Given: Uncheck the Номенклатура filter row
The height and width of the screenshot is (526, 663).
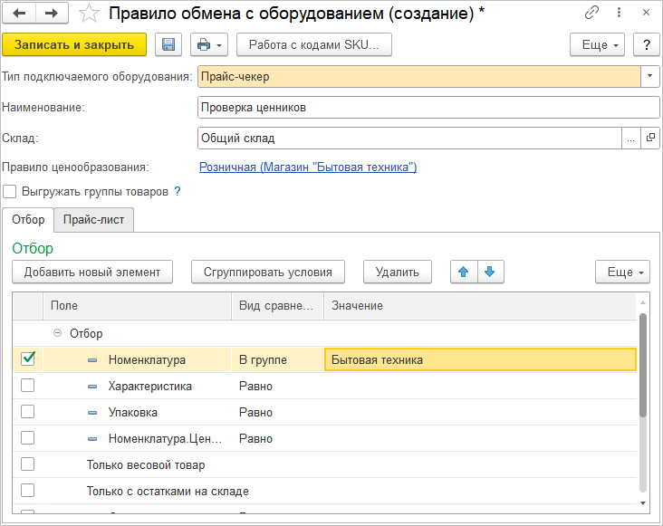Looking at the screenshot, I should click(28, 359).
